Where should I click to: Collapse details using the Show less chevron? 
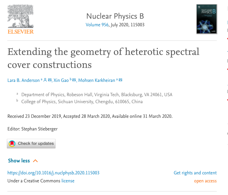pos(36,161)
